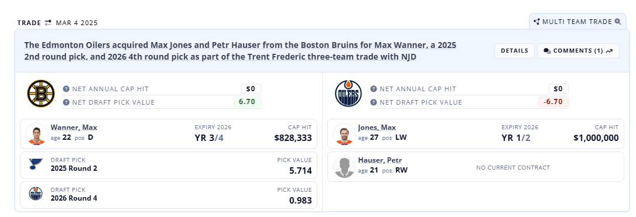Click the St. Louis Blues draft pick logo

[x=36, y=164]
